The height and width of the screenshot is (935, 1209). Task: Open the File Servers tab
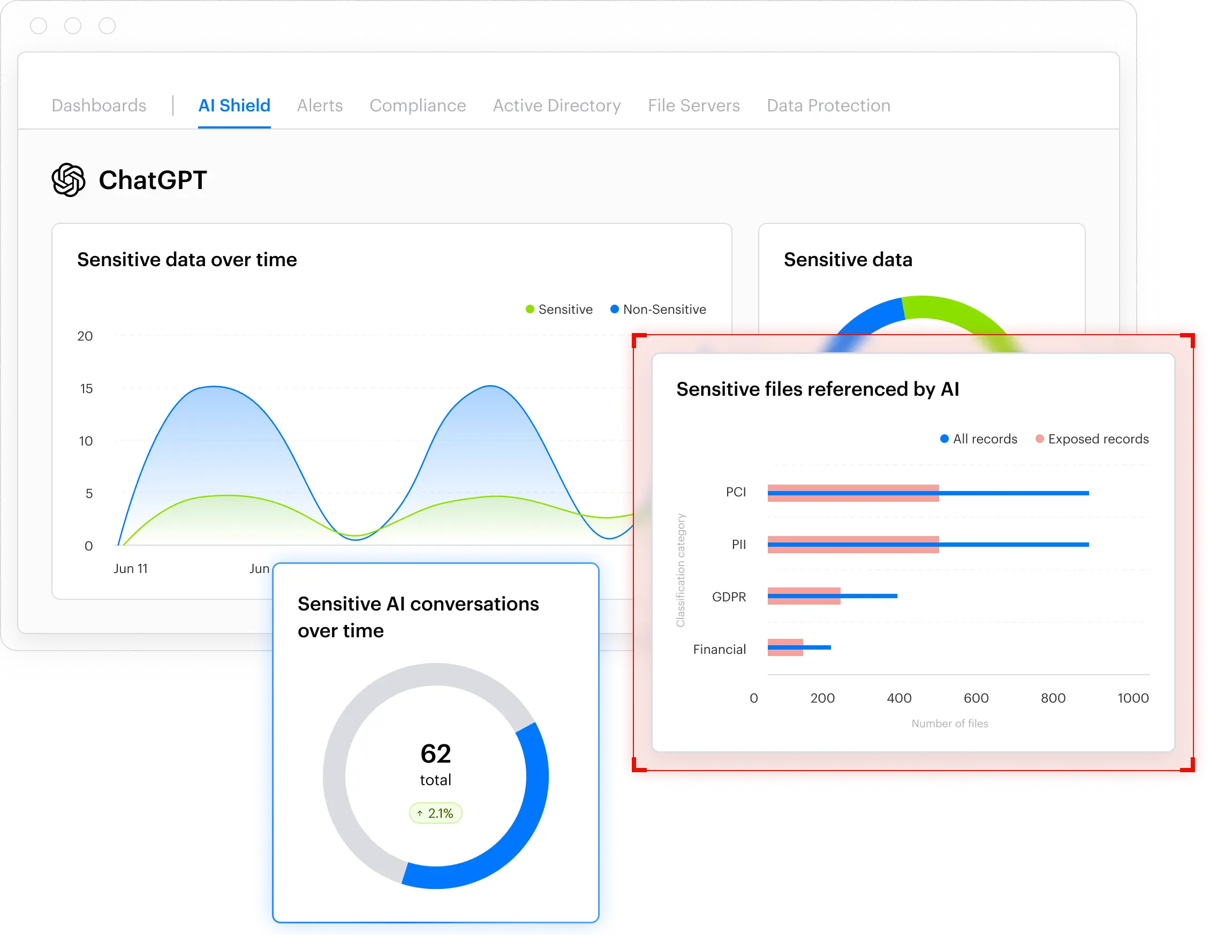pos(693,105)
